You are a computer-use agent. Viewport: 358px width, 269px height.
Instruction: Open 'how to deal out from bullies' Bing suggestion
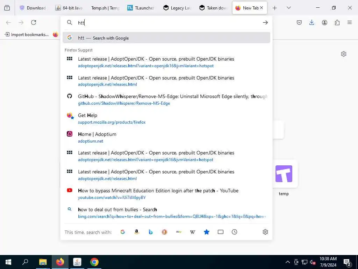click(x=166, y=213)
